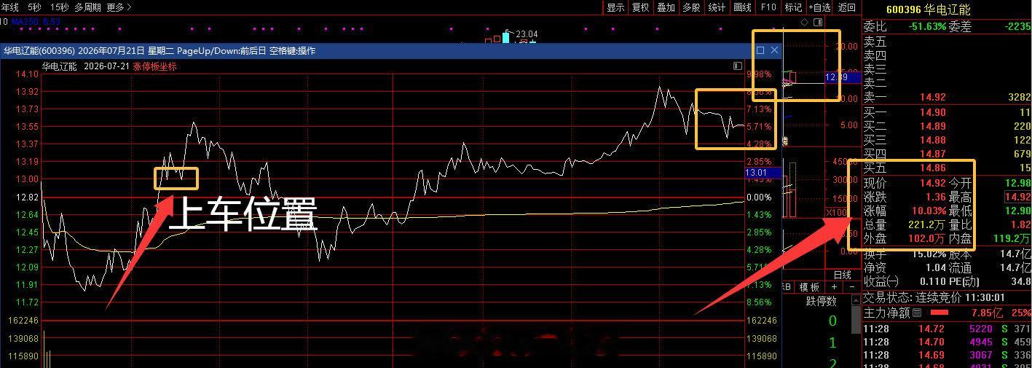
Task: Select the 买二 bid price 14.89
Action: click(932, 126)
